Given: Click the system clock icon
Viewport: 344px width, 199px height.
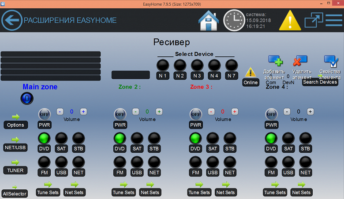Looking at the screenshot, I should (234, 20).
